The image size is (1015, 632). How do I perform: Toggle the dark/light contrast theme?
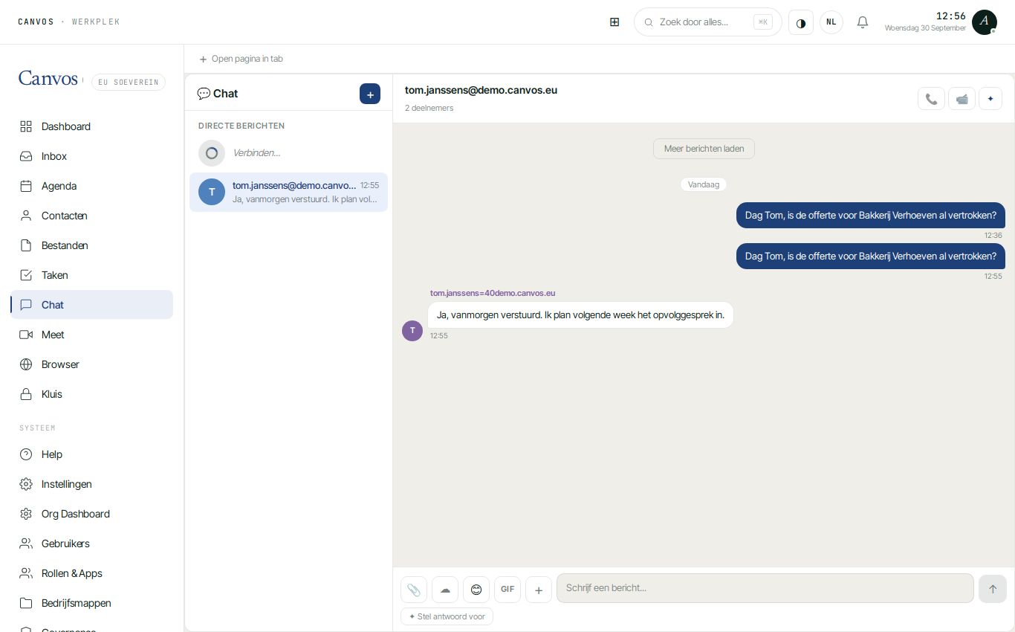tap(801, 22)
